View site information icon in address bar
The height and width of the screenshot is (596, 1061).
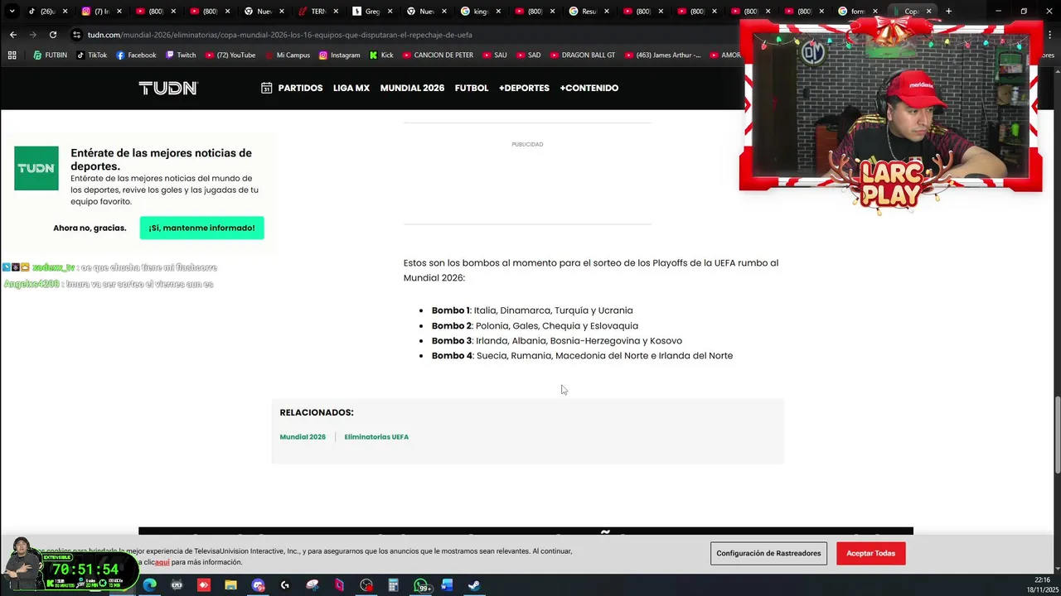[x=76, y=35]
